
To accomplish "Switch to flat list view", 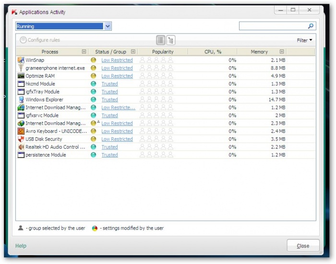I will (x=160, y=40).
